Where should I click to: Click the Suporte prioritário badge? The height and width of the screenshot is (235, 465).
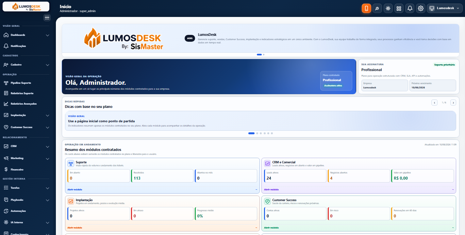point(444,65)
